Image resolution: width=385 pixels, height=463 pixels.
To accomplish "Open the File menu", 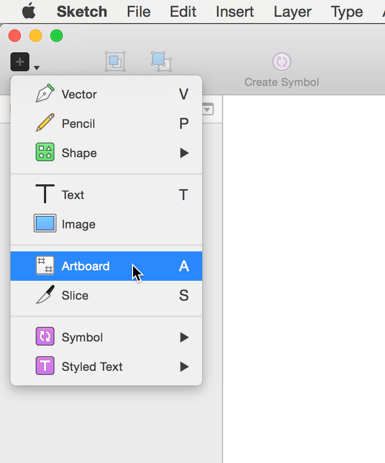I will (139, 12).
